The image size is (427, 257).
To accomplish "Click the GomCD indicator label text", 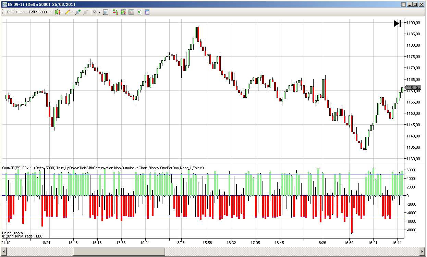I will 103,168.
